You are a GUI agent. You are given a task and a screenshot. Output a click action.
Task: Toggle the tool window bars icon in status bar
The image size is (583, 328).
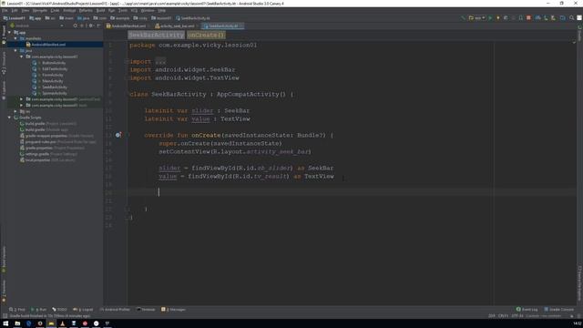(x=5, y=316)
